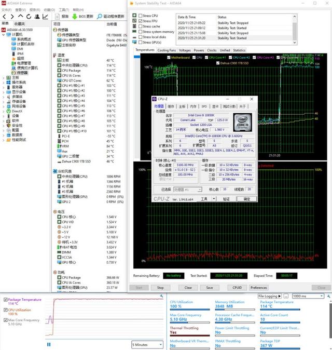Switch to 收藏夹 tab in AIDA64 sidebar
This screenshot has width=332, height=350.
point(19,24)
